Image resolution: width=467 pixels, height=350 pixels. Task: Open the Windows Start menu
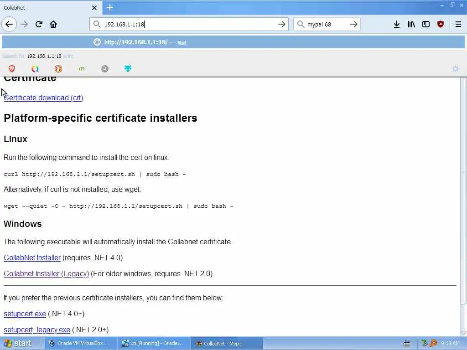(17, 344)
